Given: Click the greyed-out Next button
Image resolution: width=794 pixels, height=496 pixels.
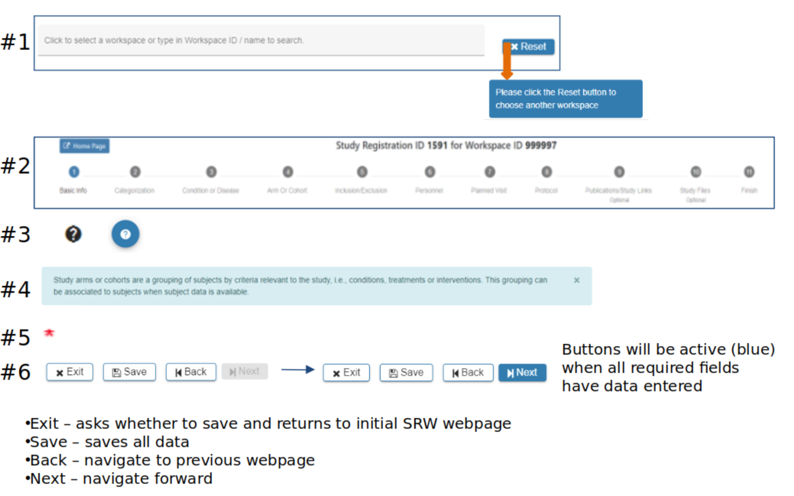Looking at the screenshot, I should (245, 371).
